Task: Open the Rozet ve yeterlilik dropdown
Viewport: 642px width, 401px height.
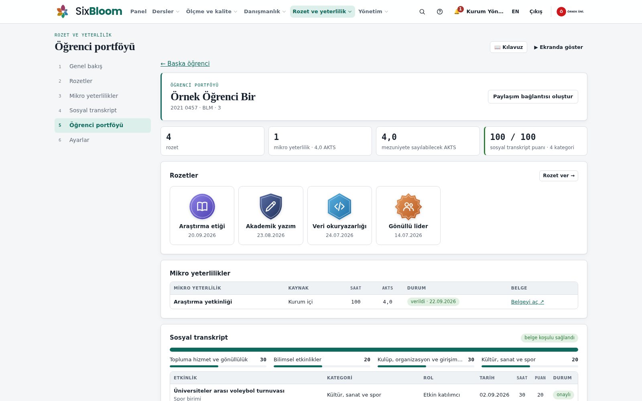Action: coord(322,12)
